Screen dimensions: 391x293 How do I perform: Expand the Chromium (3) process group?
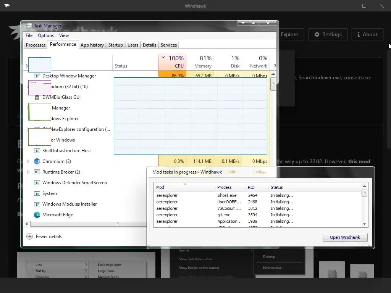tap(28, 161)
